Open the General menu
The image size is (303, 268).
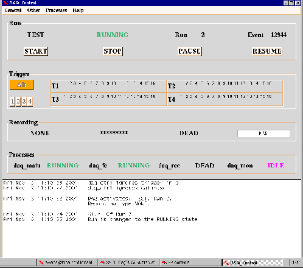(13, 10)
